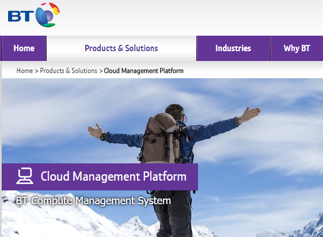Click the BT globe logo

click(x=34, y=15)
